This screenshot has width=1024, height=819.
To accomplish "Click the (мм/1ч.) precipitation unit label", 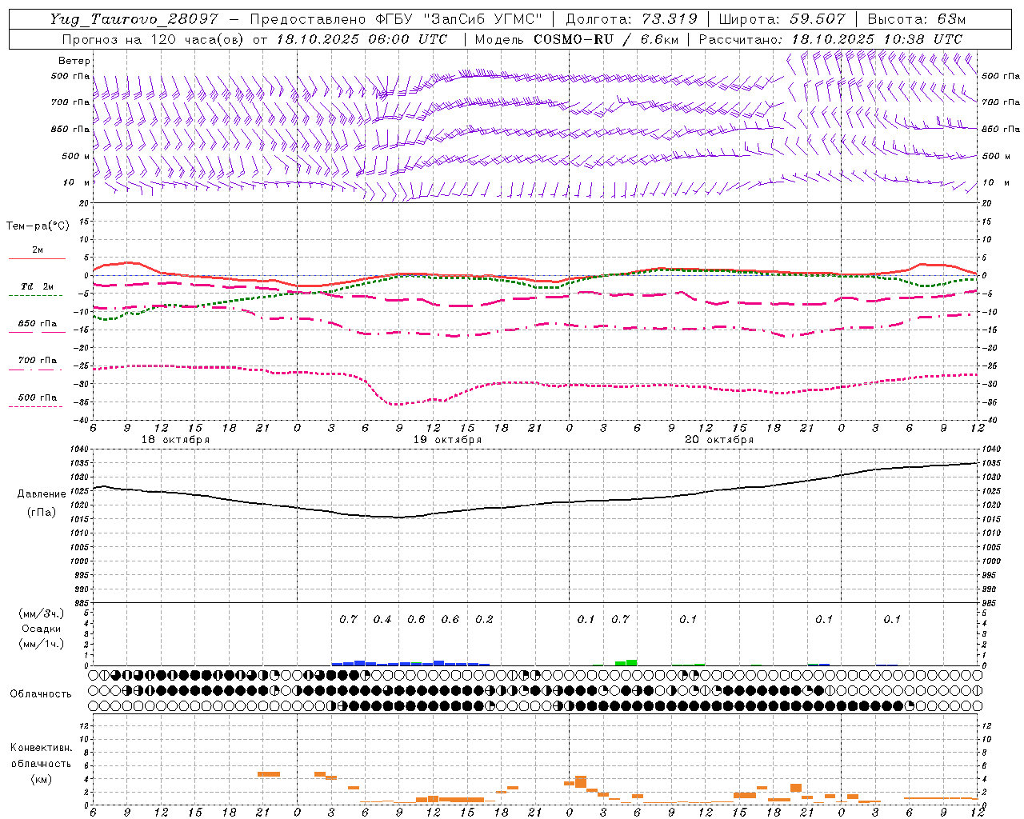I will (x=42, y=644).
